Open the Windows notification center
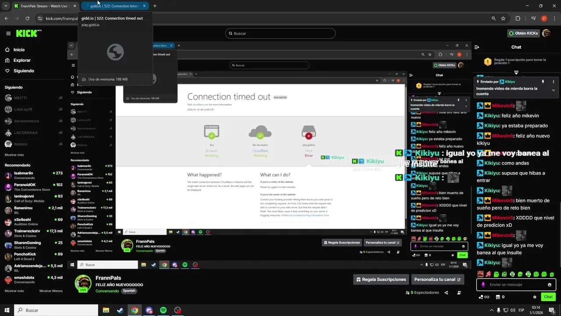Image resolution: width=561 pixels, height=316 pixels. tap(552, 310)
